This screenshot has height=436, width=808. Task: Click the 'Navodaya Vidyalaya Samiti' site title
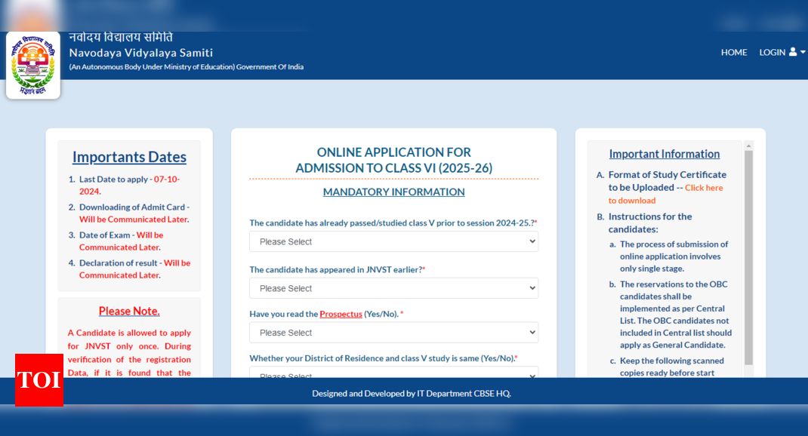click(140, 53)
